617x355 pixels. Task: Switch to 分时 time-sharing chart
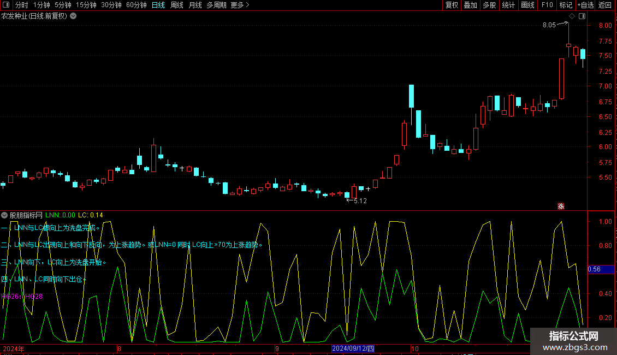(22, 5)
